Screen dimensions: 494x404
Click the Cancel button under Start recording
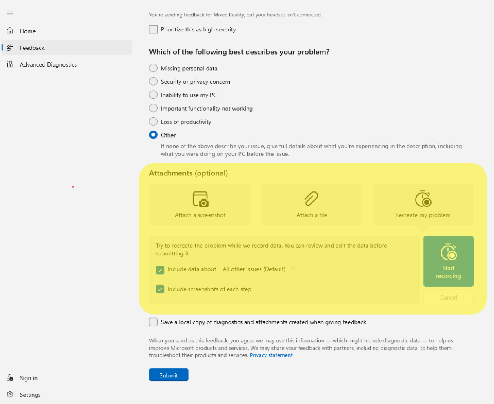point(448,297)
